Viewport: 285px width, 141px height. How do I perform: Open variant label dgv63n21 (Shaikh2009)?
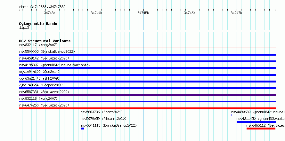point(39,78)
